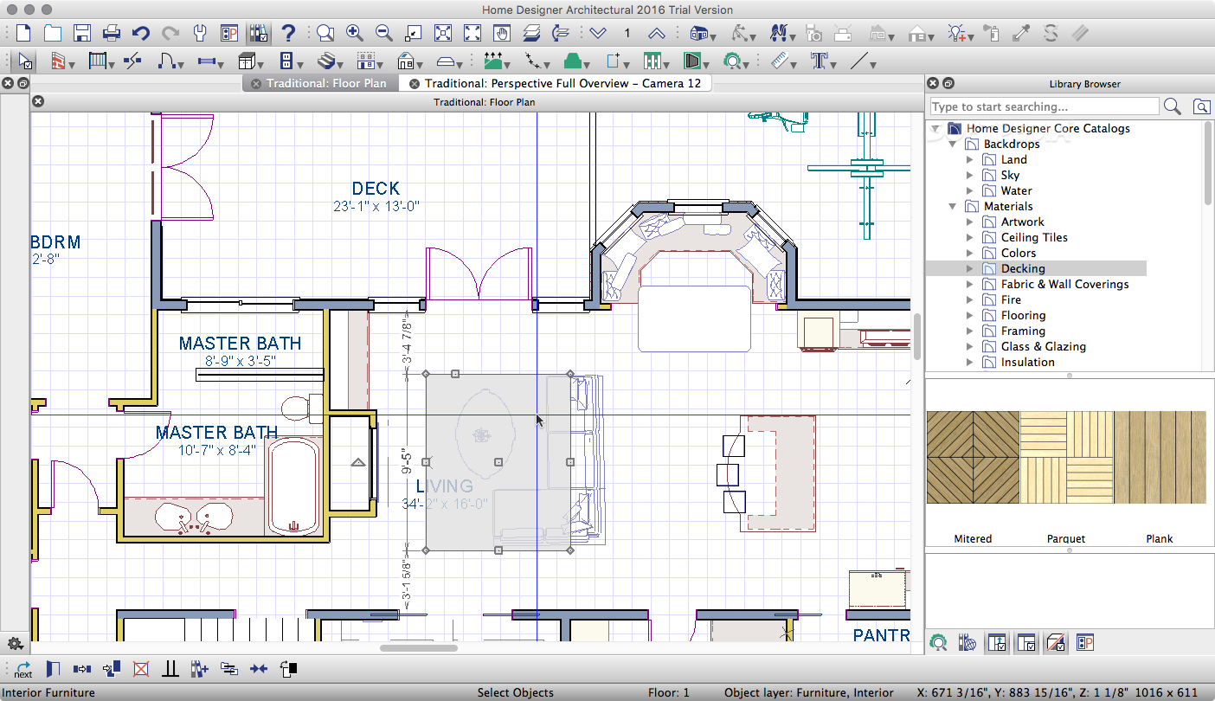
Task: Print the current view
Action: pos(112,34)
